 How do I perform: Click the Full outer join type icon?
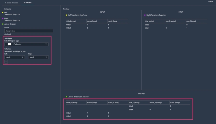tap(9, 44)
